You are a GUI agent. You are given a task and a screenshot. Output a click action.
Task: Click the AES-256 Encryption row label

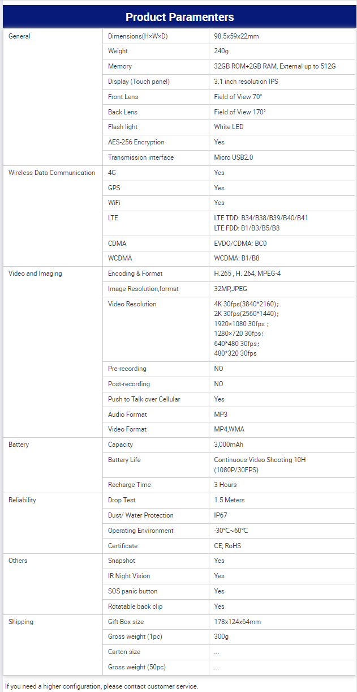[x=136, y=142]
